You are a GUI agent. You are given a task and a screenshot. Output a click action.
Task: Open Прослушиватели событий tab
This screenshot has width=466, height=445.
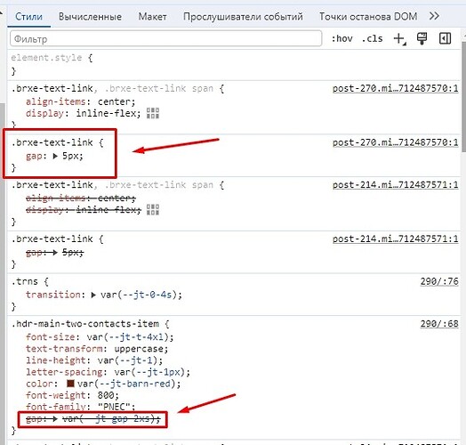pyautogui.click(x=243, y=16)
